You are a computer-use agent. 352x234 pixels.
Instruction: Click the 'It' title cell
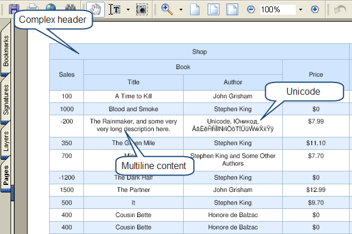pyautogui.click(x=133, y=202)
